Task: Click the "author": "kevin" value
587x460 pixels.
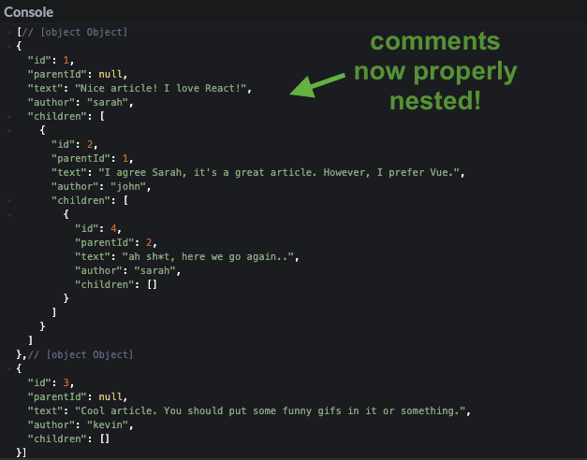Action: point(108,424)
